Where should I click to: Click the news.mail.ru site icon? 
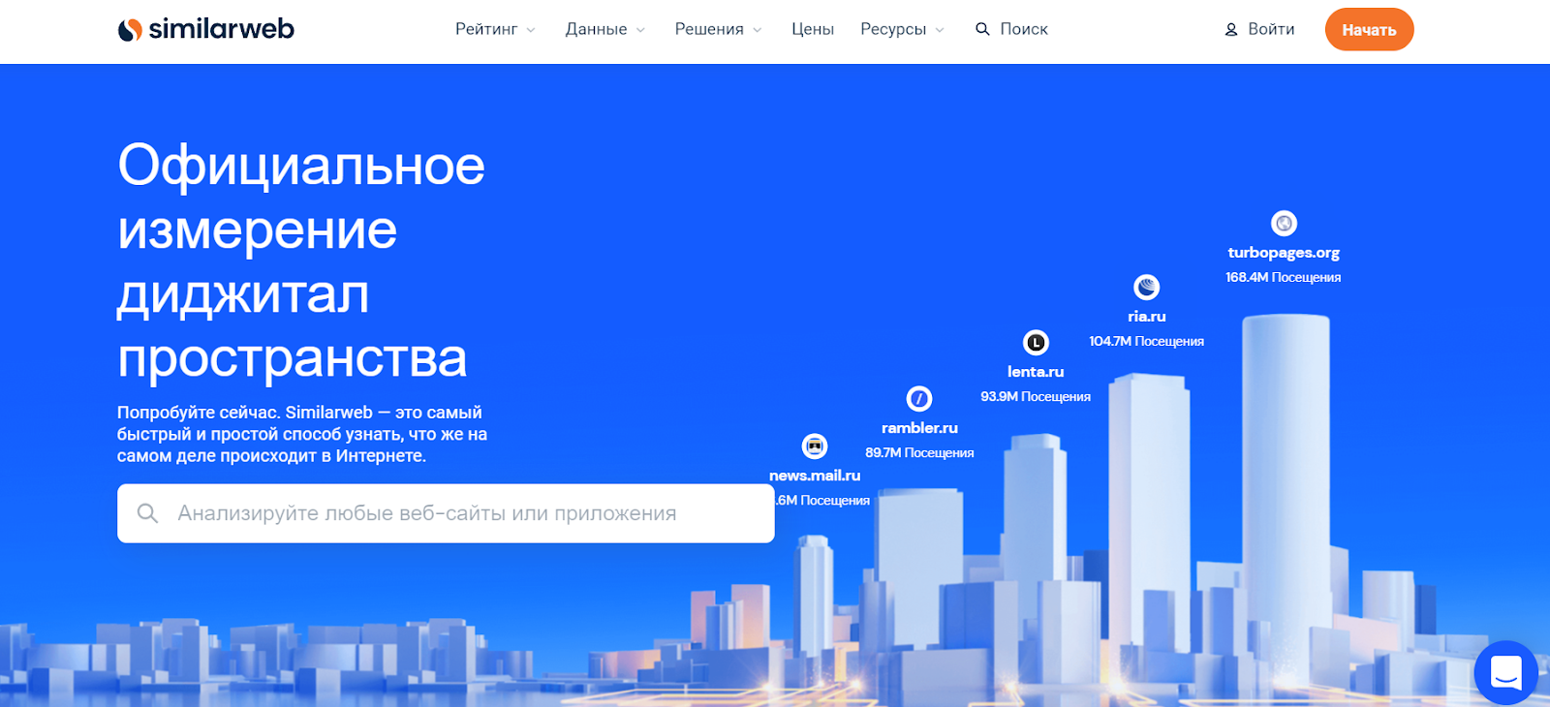point(815,446)
